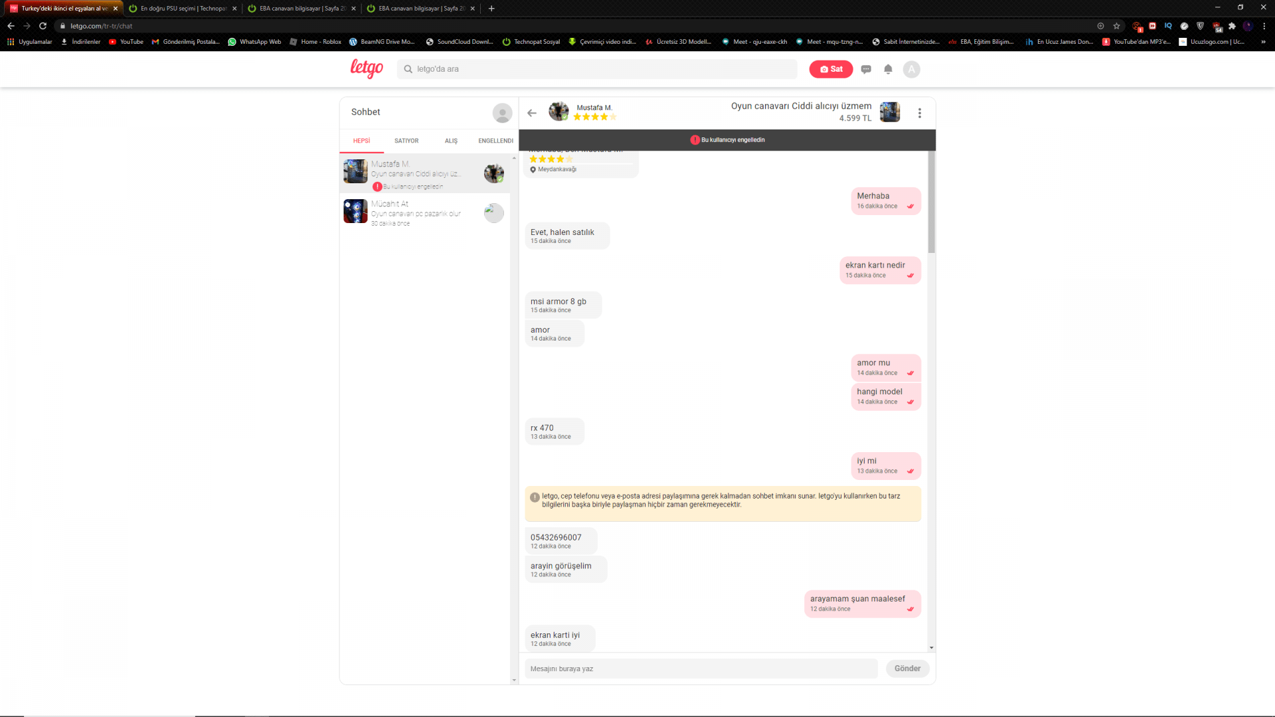Click the Sat sell button
The image size is (1275, 717).
click(831, 69)
